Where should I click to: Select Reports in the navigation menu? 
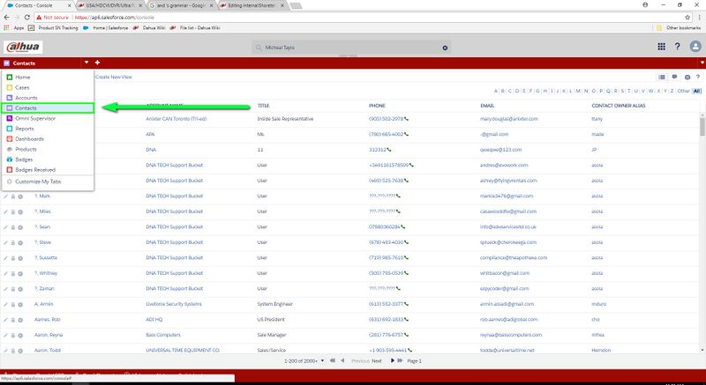click(48, 129)
